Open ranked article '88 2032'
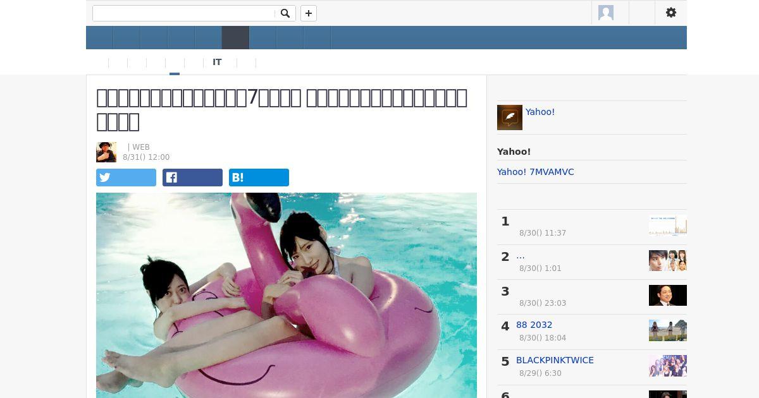The width and height of the screenshot is (759, 398). [x=534, y=325]
